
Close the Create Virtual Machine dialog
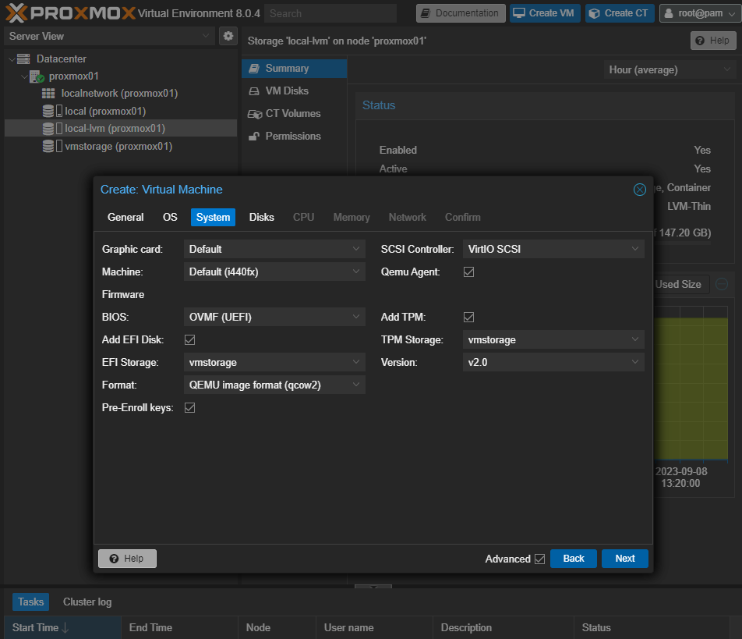(x=639, y=190)
